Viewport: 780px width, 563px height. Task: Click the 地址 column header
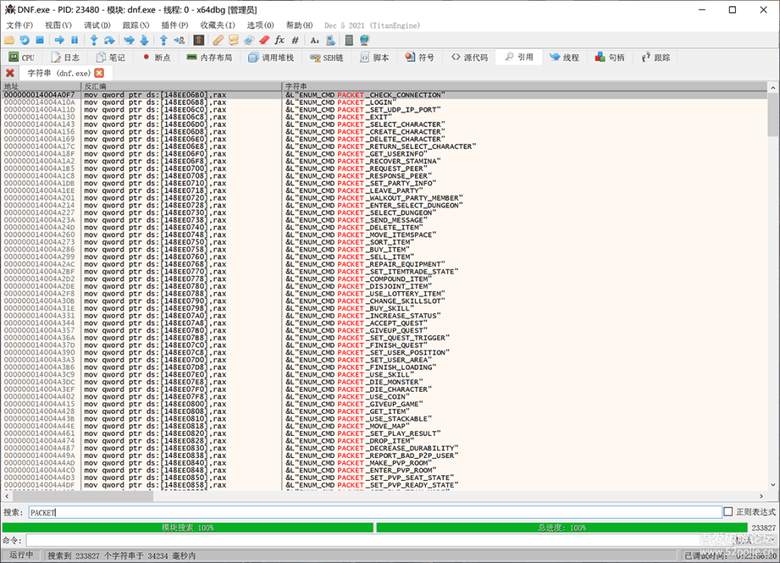tap(41, 86)
